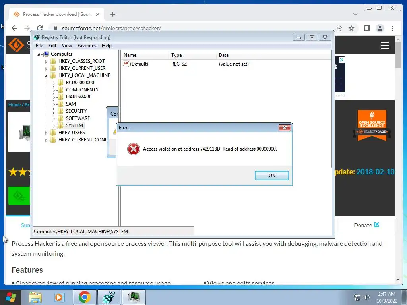This screenshot has height=305, width=407.
Task: Expand the HARDWARE key arrow
Action: [54, 97]
